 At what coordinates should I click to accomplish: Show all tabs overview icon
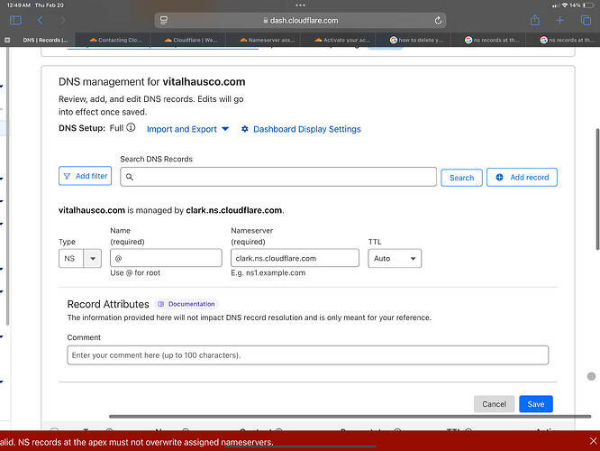click(x=586, y=21)
